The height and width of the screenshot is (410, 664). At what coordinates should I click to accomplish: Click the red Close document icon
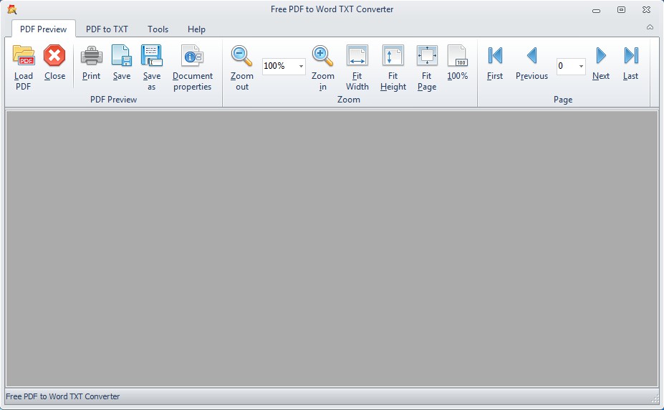pyautogui.click(x=54, y=55)
